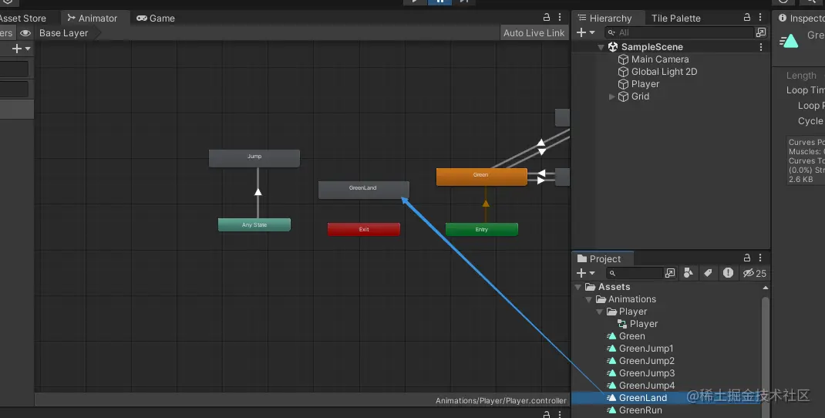
Task: Select Global Light 2D object
Action: (664, 72)
